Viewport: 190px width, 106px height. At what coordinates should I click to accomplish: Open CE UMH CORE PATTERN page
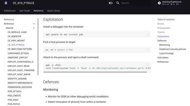pyautogui.click(x=20, y=49)
